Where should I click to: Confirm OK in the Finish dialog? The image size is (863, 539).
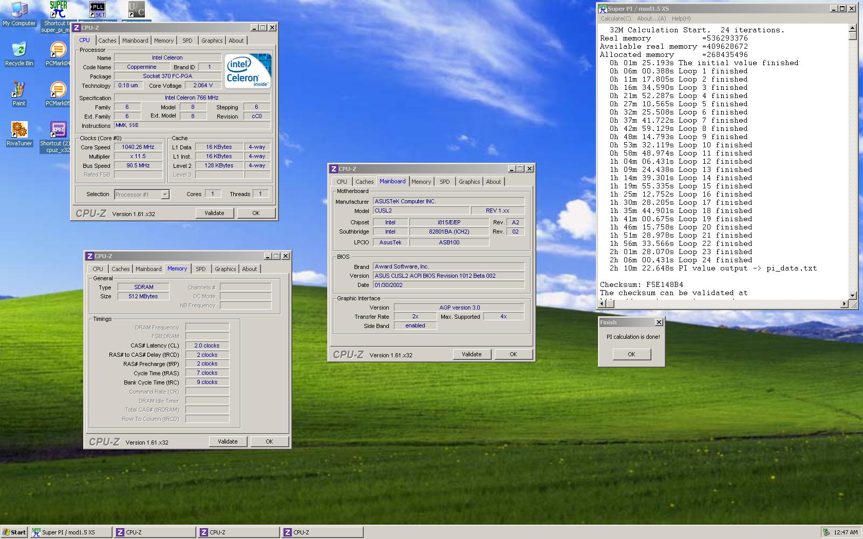pos(631,354)
